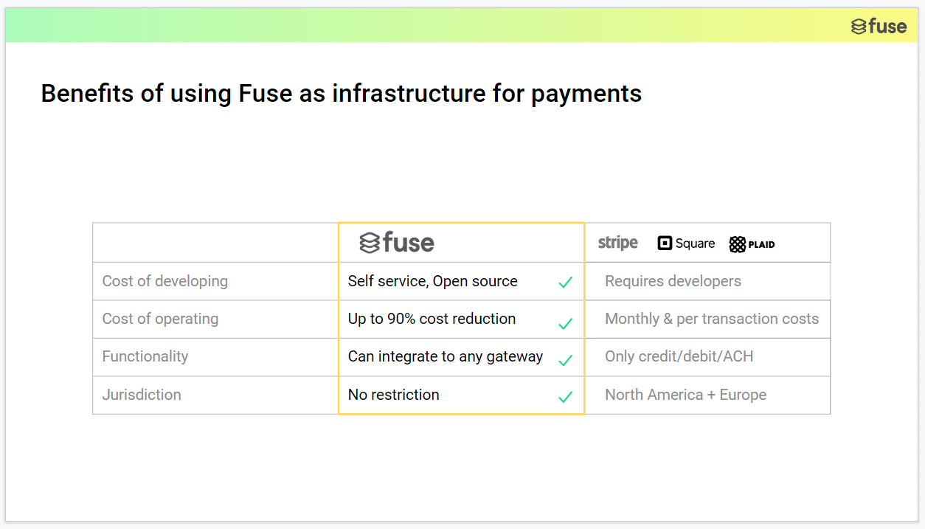This screenshot has height=529, width=925.
Task: Click the Self service, Open source text
Action: coord(432,281)
